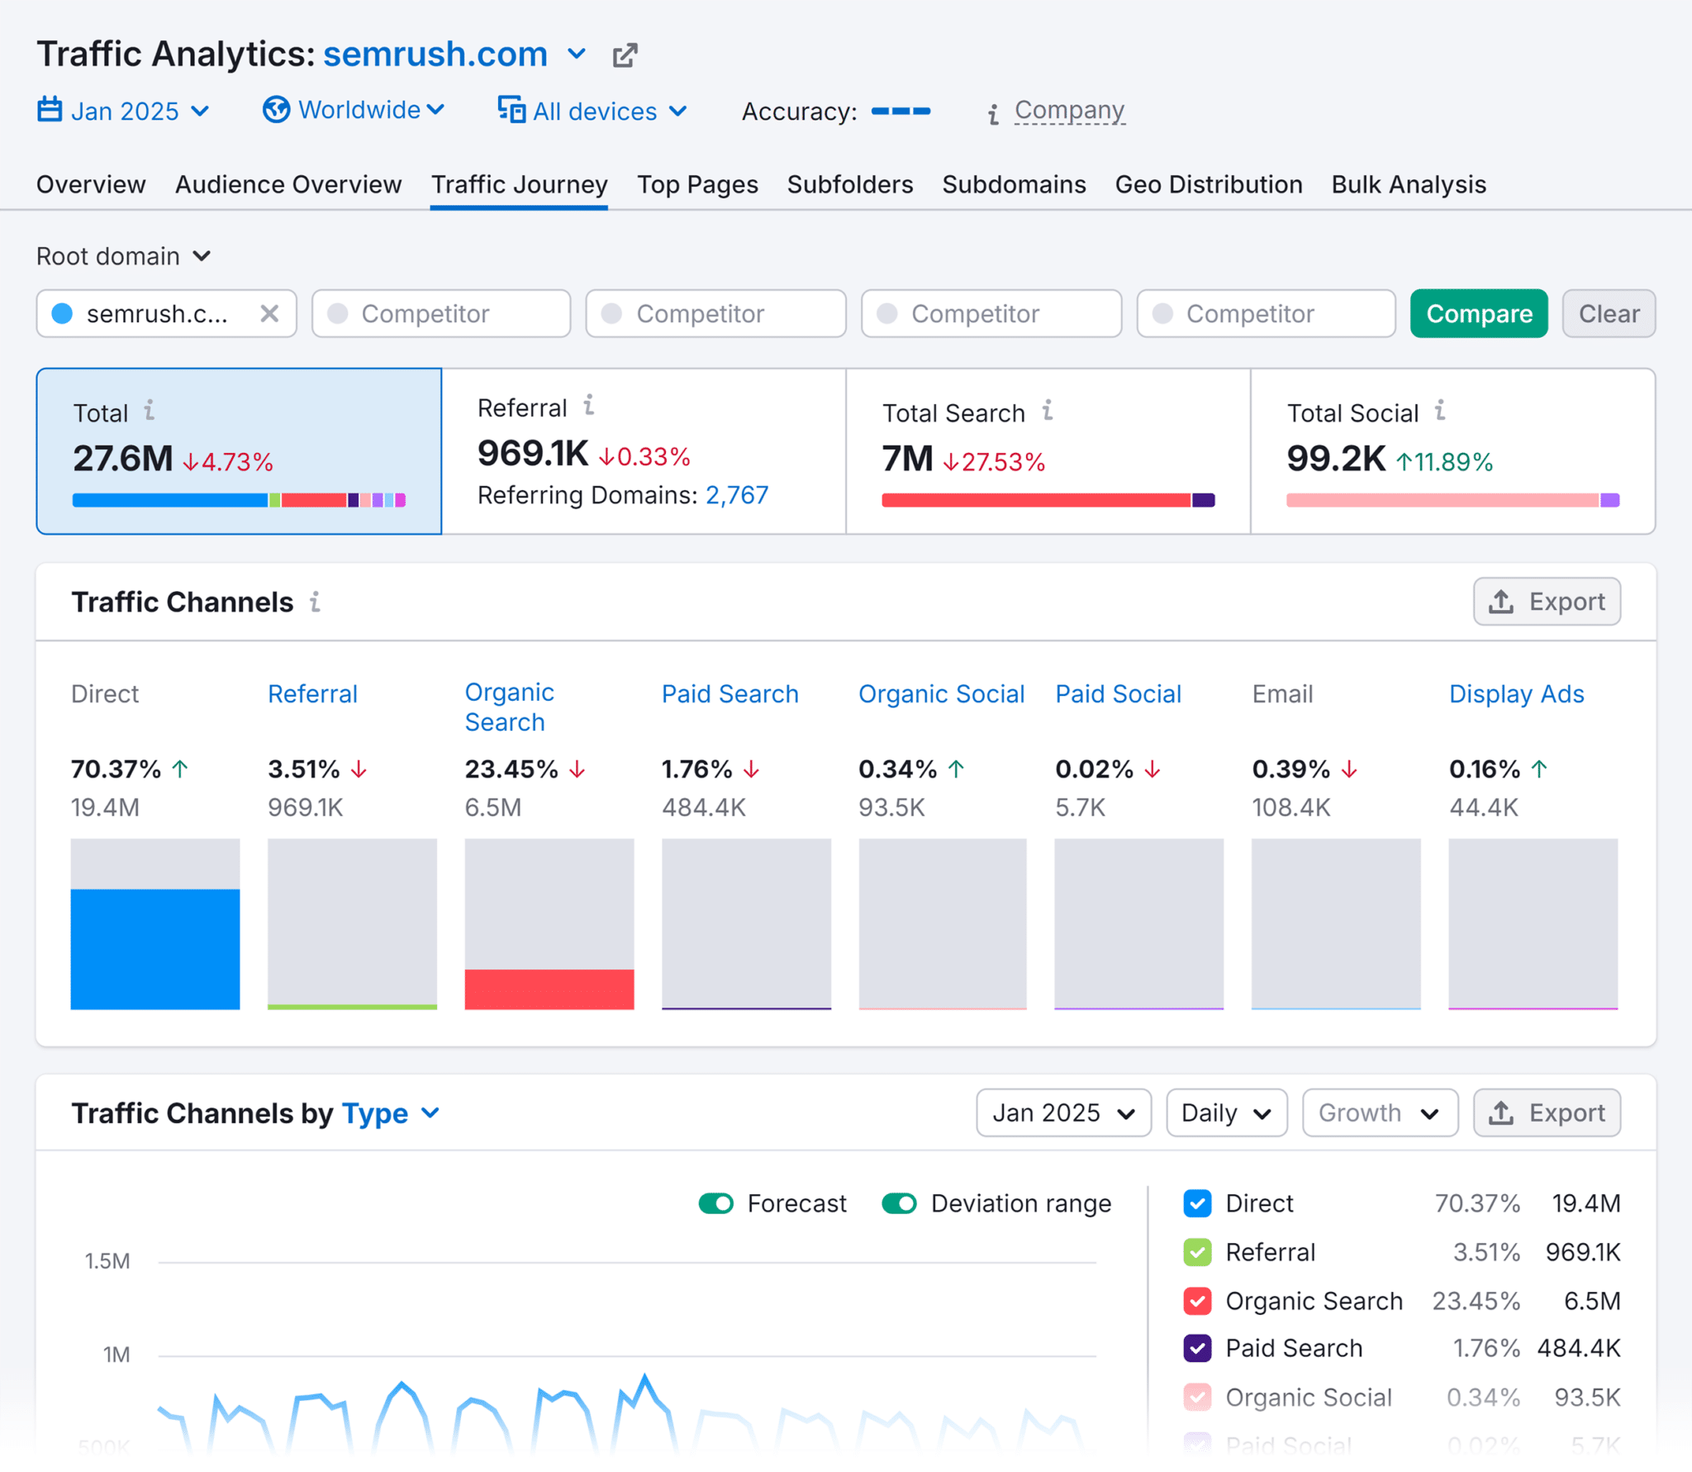Uncheck the Direct channel checkbox
The height and width of the screenshot is (1472, 1692).
(1197, 1203)
